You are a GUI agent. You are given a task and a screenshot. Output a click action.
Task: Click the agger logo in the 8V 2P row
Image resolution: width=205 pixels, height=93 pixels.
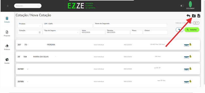point(188,69)
